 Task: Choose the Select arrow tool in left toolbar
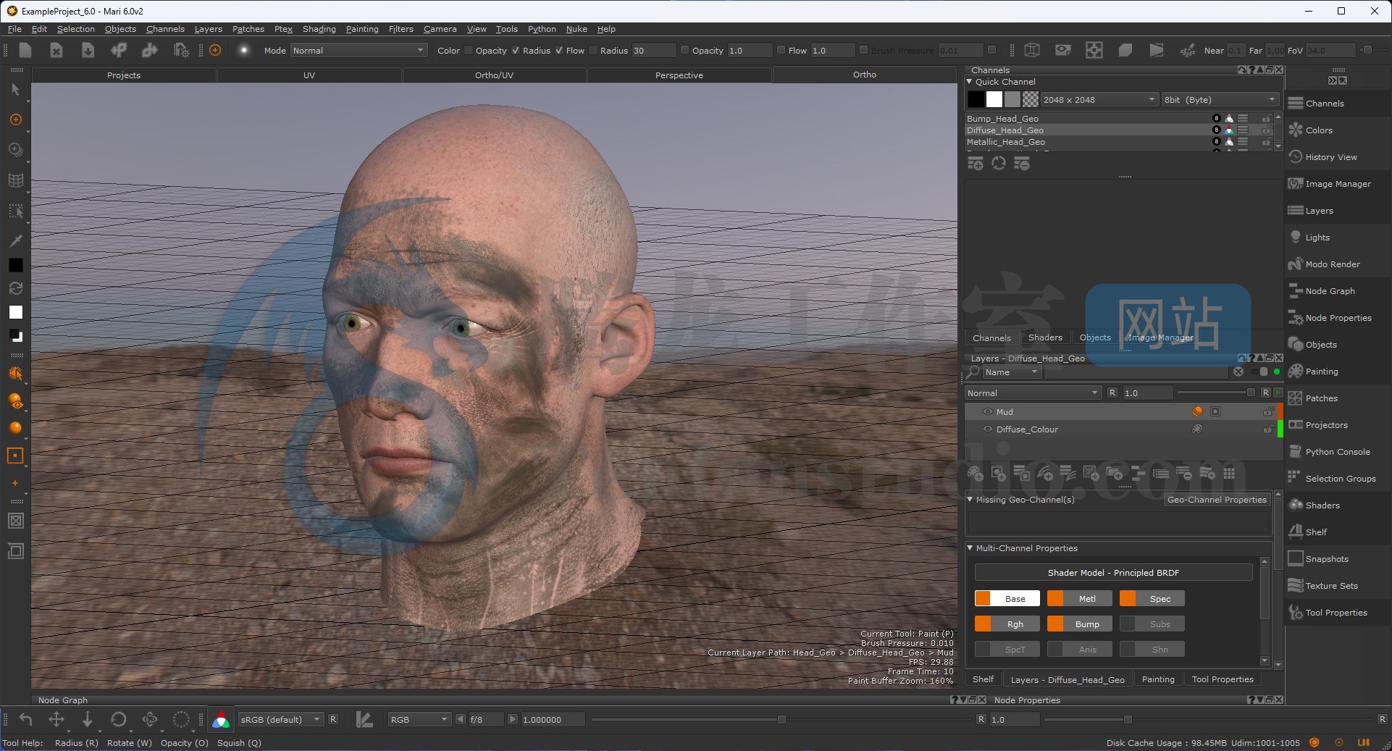(x=16, y=89)
